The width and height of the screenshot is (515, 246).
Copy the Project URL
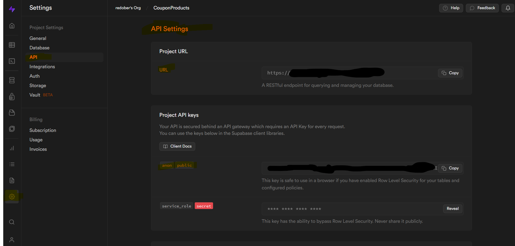[450, 73]
